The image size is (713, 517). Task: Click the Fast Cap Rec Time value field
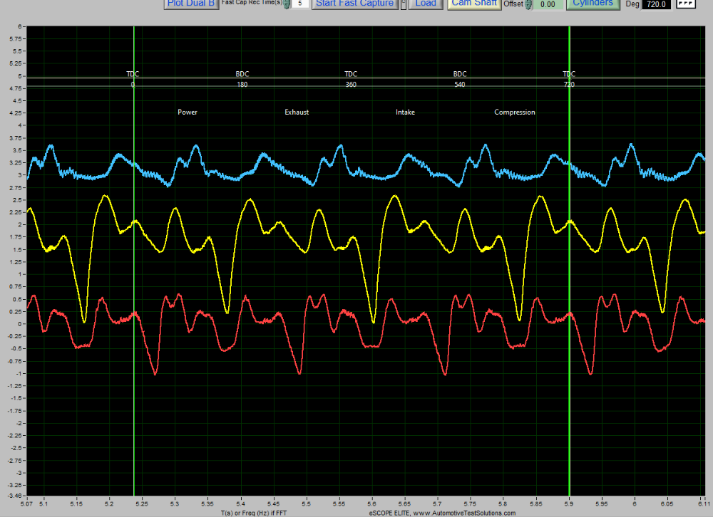[x=301, y=4]
